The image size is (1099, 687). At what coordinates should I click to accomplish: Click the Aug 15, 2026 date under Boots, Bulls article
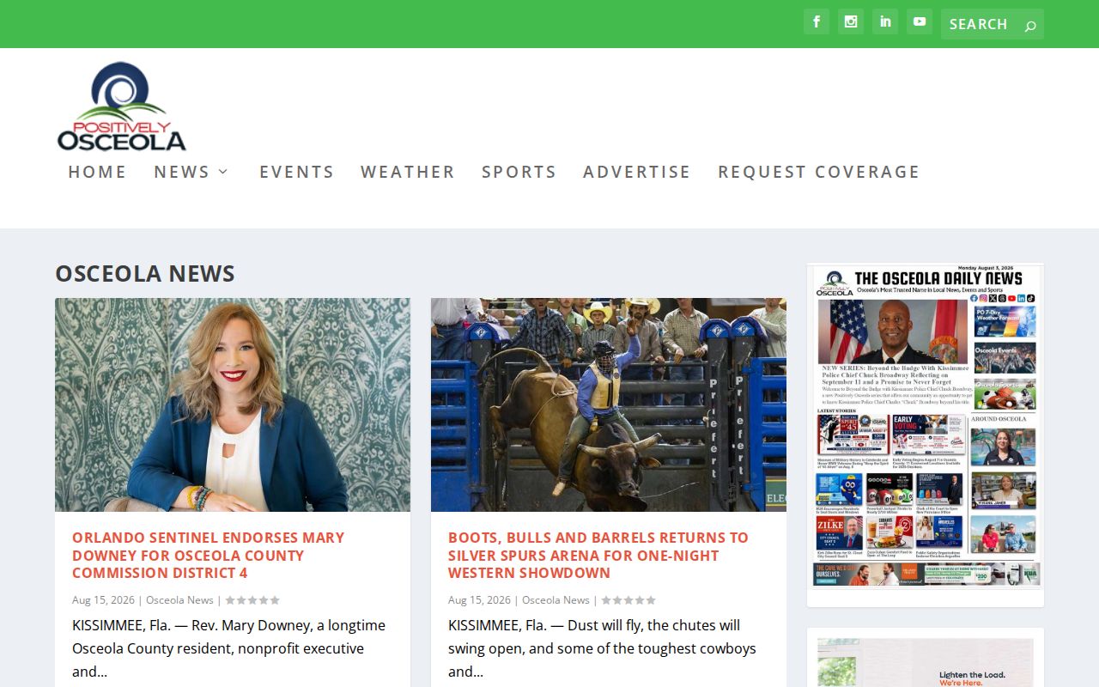point(479,600)
